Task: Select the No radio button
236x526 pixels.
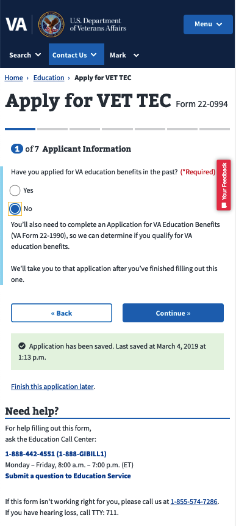Action: coord(15,209)
